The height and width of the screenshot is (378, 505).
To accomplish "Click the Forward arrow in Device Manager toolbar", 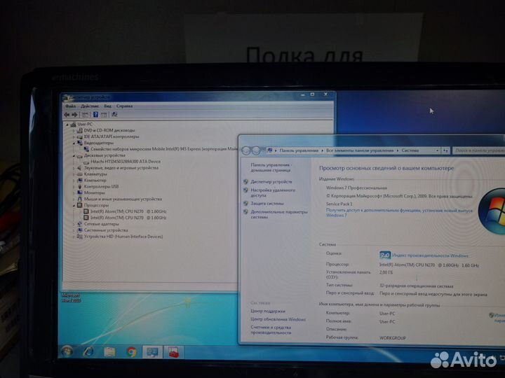I will 75,114.
